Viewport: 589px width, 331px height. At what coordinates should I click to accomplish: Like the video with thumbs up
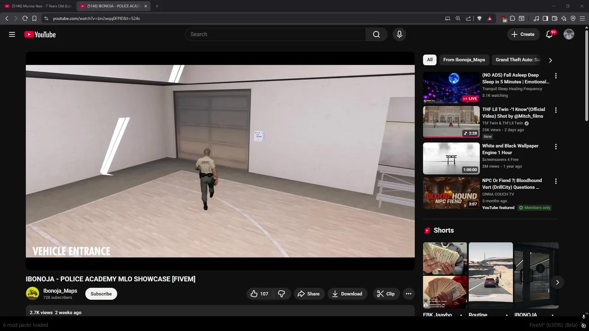tap(259, 294)
